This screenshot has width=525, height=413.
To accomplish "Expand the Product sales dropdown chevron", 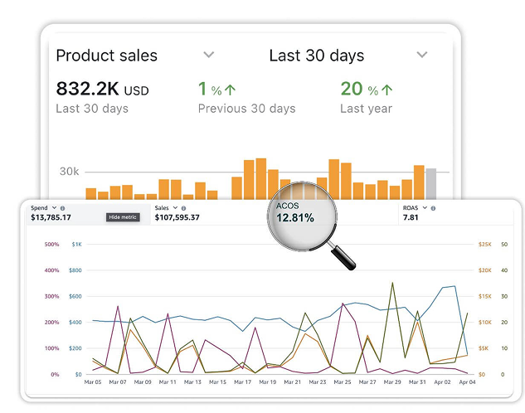I will click(209, 55).
